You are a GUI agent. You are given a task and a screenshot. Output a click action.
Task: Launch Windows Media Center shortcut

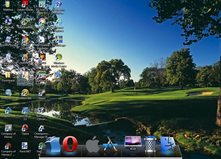[59, 57]
